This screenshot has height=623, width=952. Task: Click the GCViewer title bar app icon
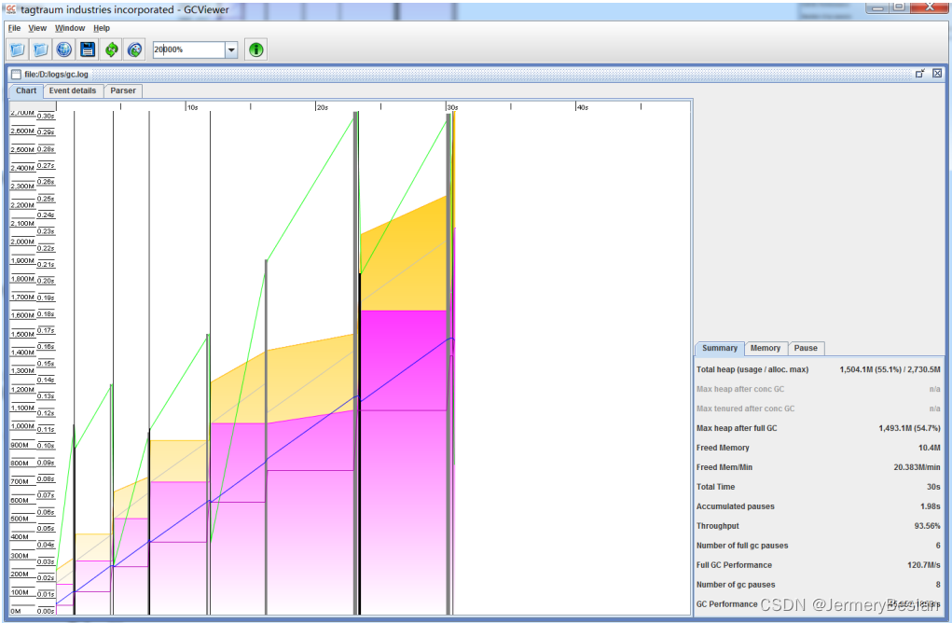point(11,9)
